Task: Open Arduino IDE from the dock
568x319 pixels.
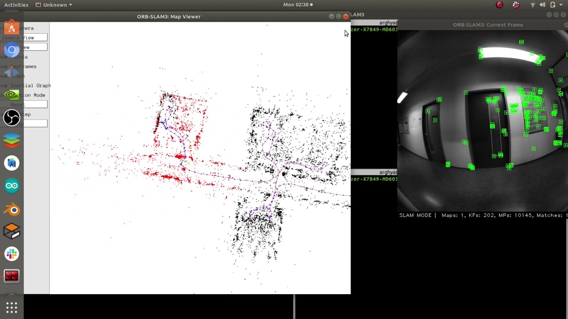Action: pos(12,186)
